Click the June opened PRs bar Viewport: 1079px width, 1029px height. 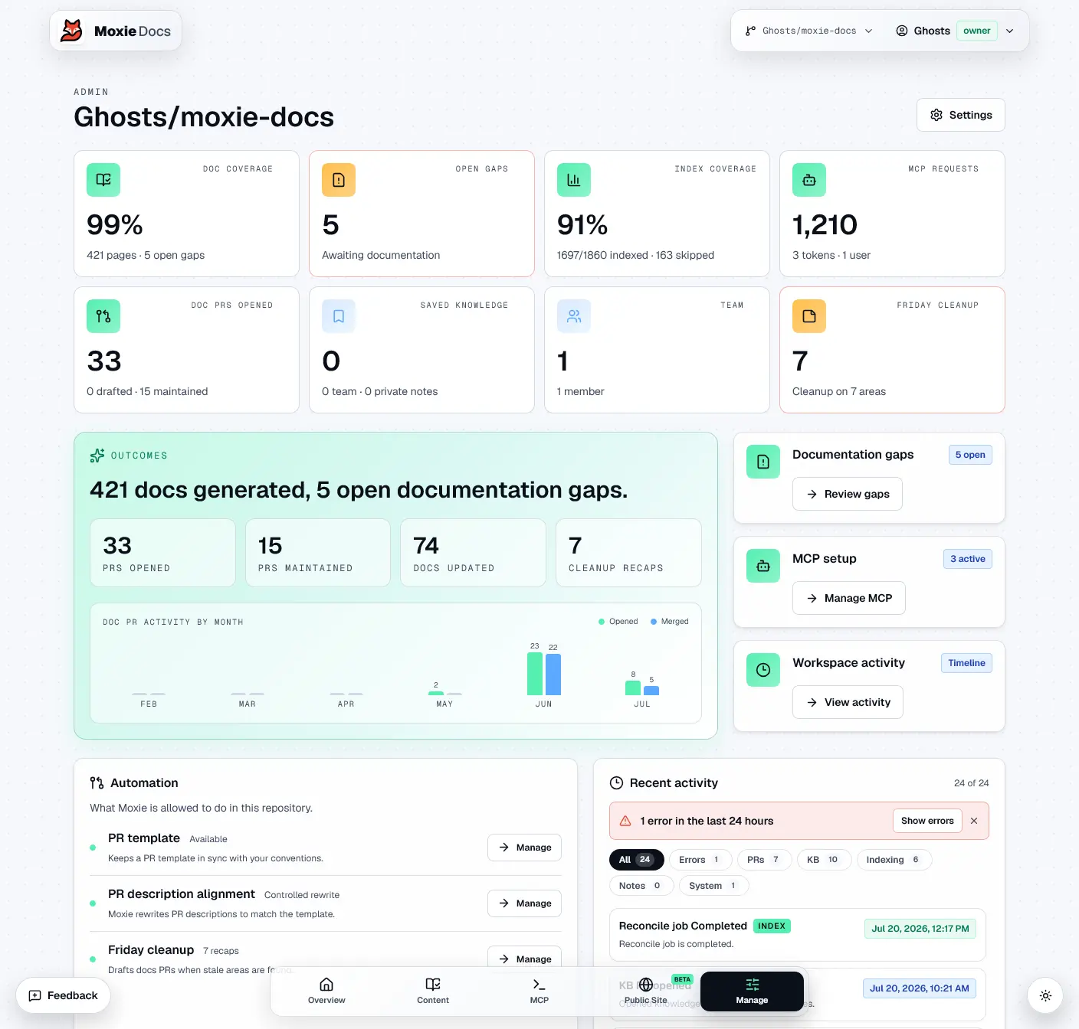click(535, 674)
